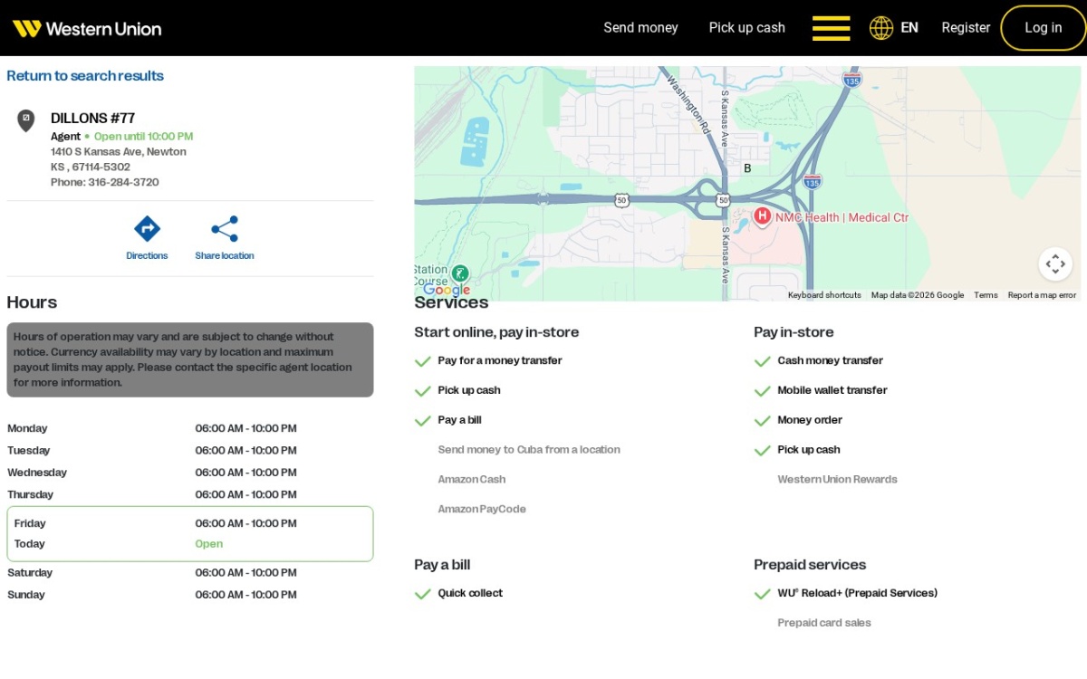Select the Wednesday hours row
The height and width of the screenshot is (679, 1087).
click(190, 473)
